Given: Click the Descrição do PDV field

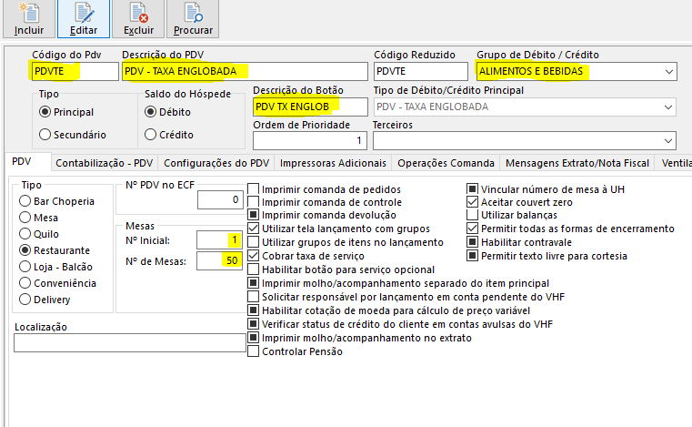Looking at the screenshot, I should click(x=245, y=72).
